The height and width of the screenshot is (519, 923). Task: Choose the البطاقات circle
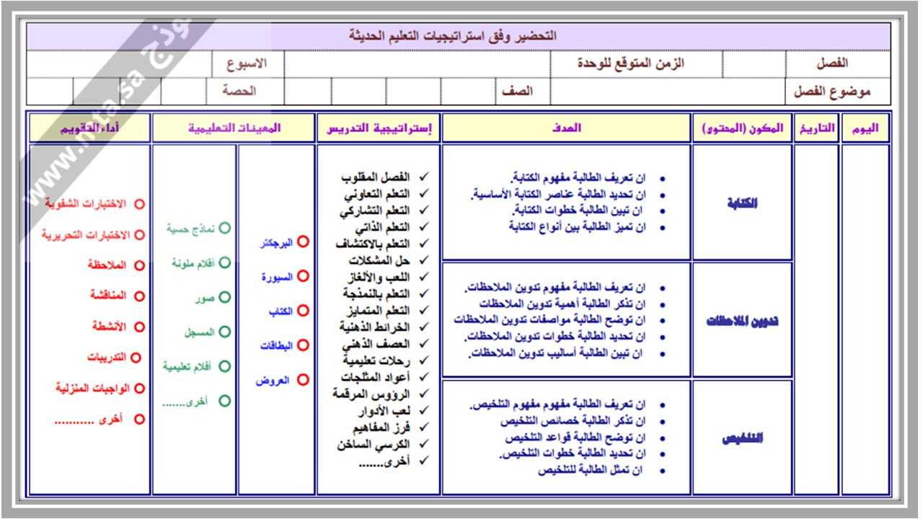303,345
